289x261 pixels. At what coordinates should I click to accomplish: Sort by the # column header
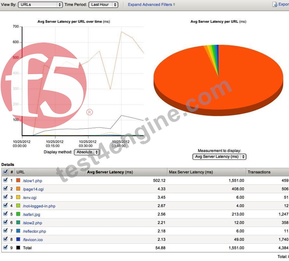coord(12,172)
